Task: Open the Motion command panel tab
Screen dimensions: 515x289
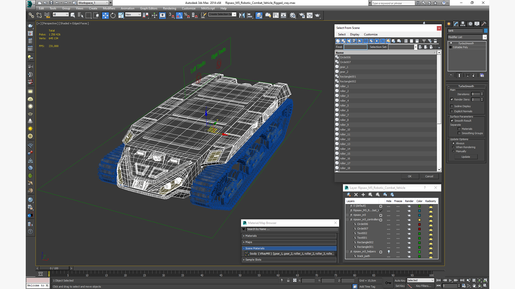Action: [470, 24]
